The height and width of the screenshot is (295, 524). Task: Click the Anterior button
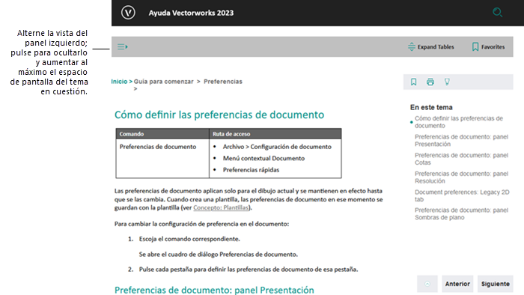457,284
